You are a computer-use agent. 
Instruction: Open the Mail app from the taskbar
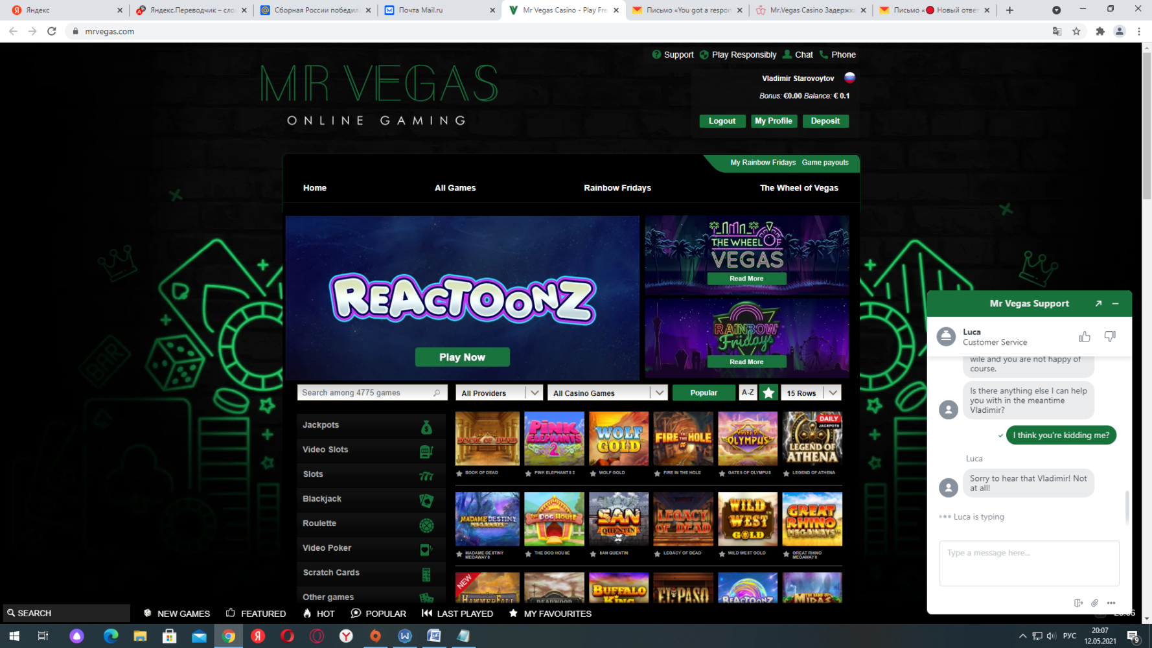pyautogui.click(x=199, y=636)
